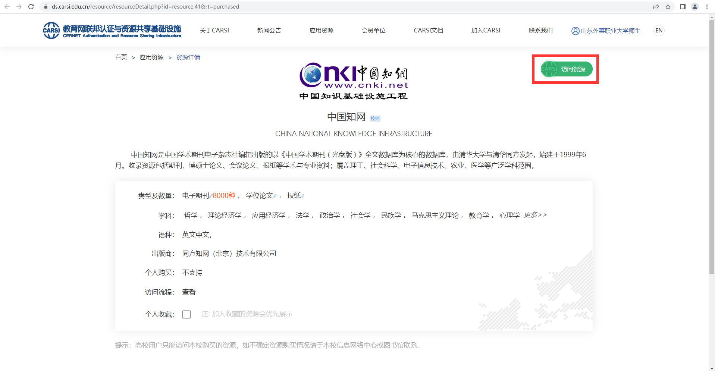Open browser profile avatar icon

[x=695, y=7]
